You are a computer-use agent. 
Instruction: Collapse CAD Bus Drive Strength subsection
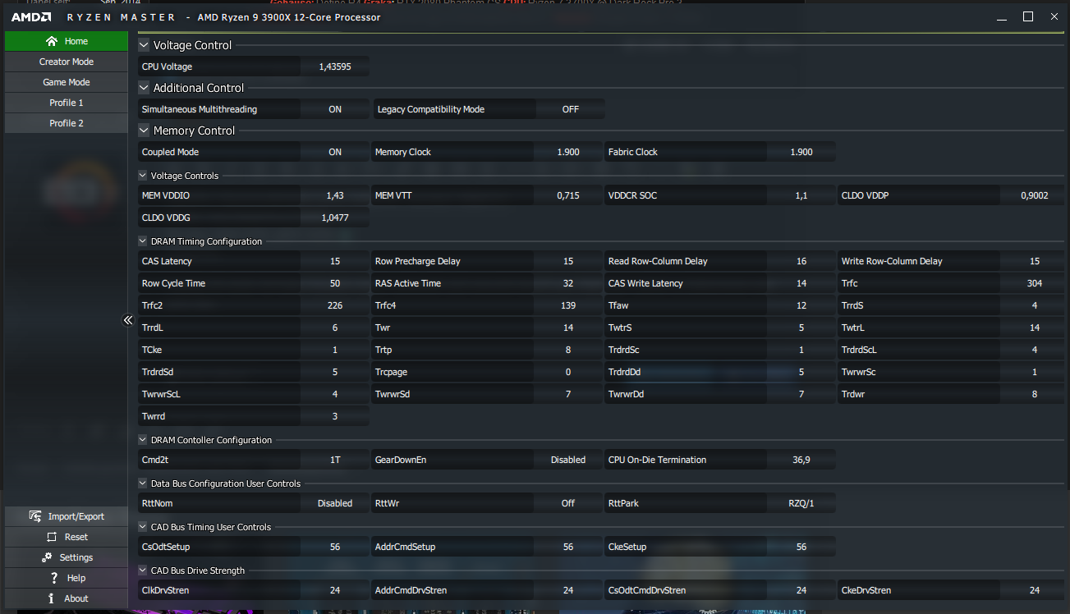pyautogui.click(x=143, y=570)
